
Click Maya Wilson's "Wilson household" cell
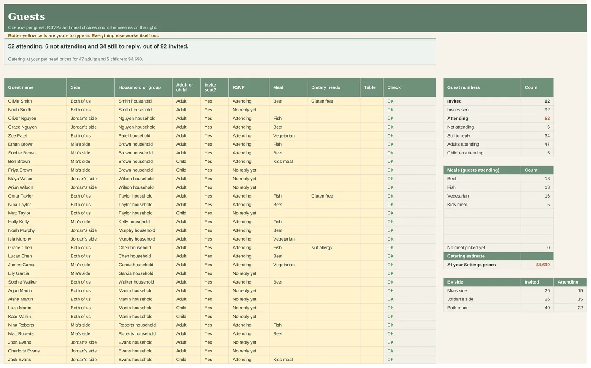[x=143, y=179]
